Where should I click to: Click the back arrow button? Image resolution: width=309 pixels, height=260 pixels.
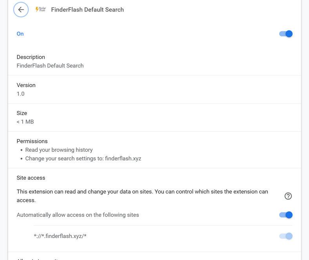pos(21,10)
